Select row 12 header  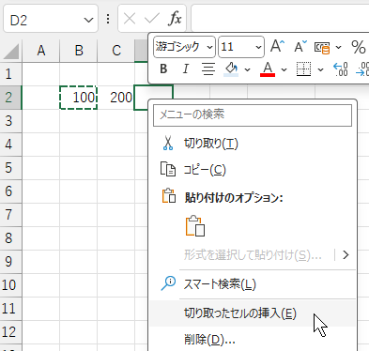pos(10,332)
